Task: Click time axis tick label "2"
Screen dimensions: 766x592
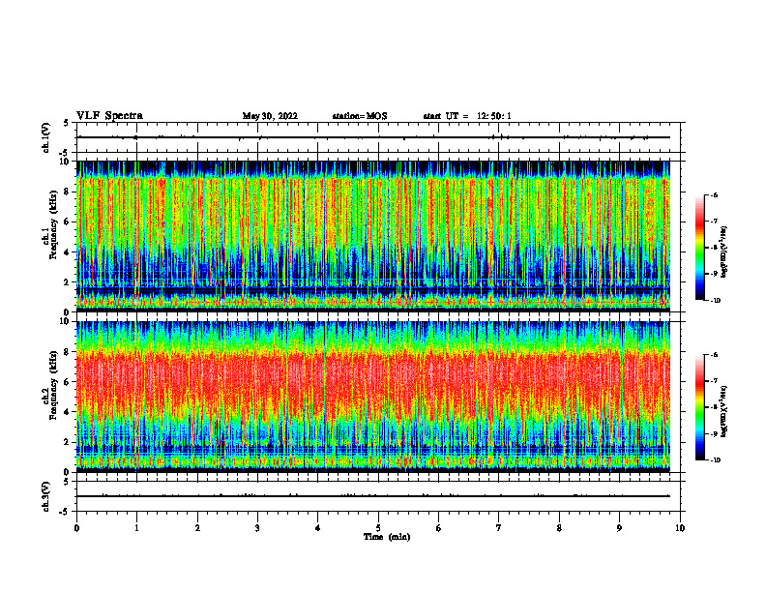Action: tap(197, 528)
